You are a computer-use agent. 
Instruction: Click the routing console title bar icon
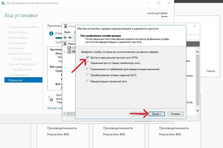point(65,26)
